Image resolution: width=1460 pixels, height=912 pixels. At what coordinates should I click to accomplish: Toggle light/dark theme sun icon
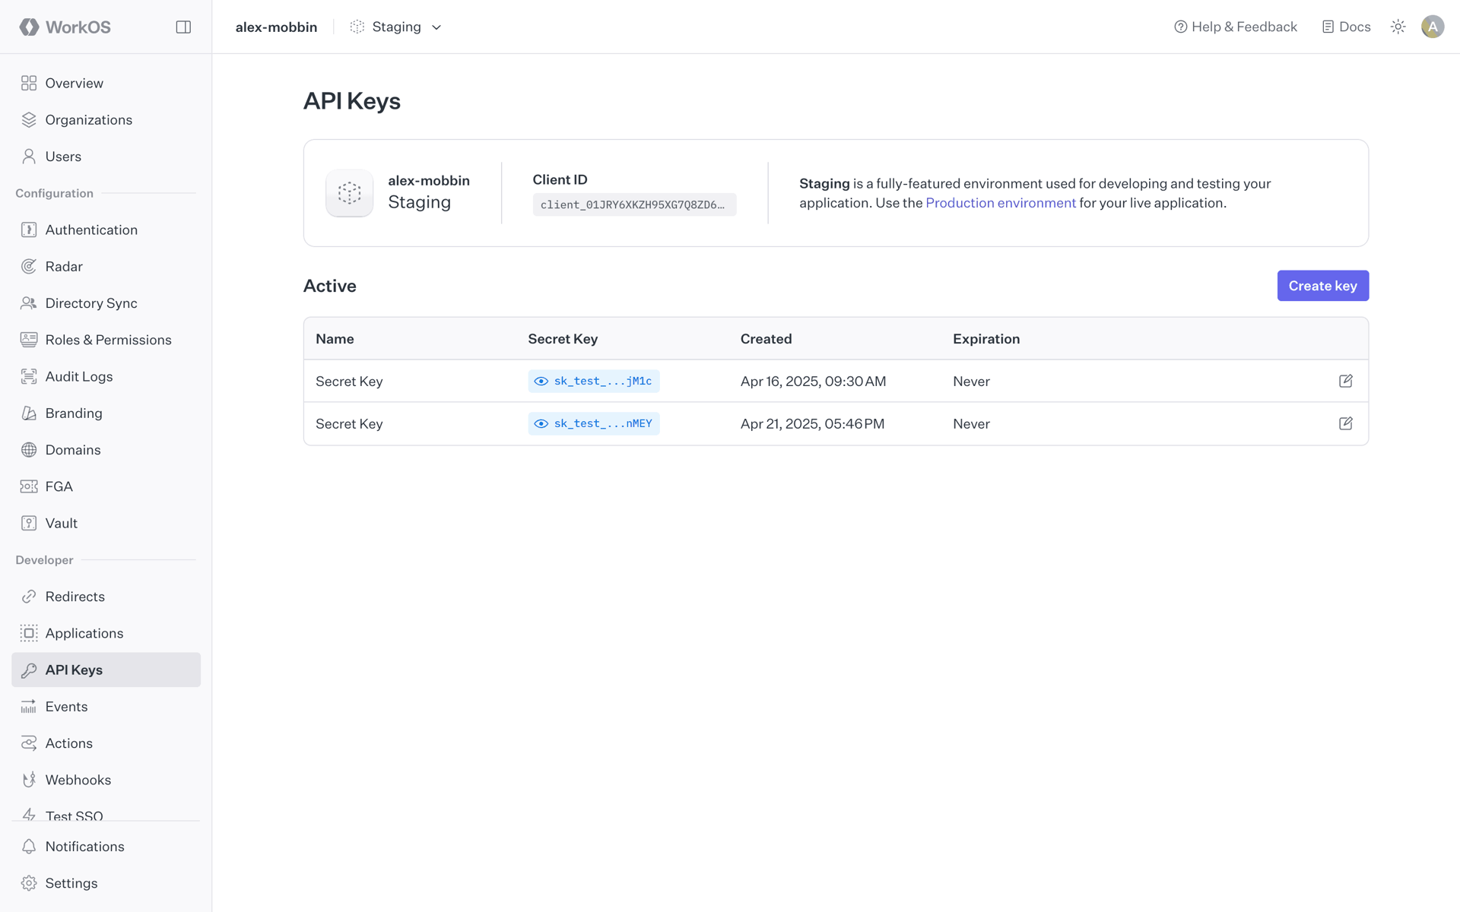[1398, 27]
